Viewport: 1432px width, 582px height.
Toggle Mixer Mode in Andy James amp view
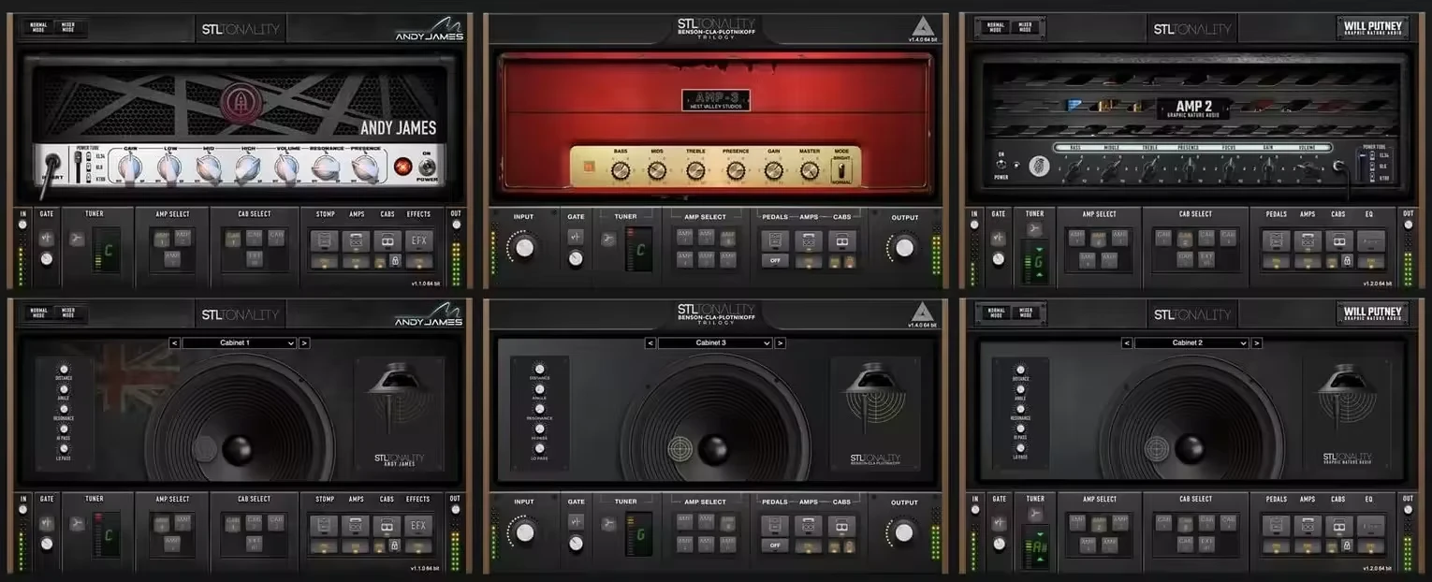69,27
